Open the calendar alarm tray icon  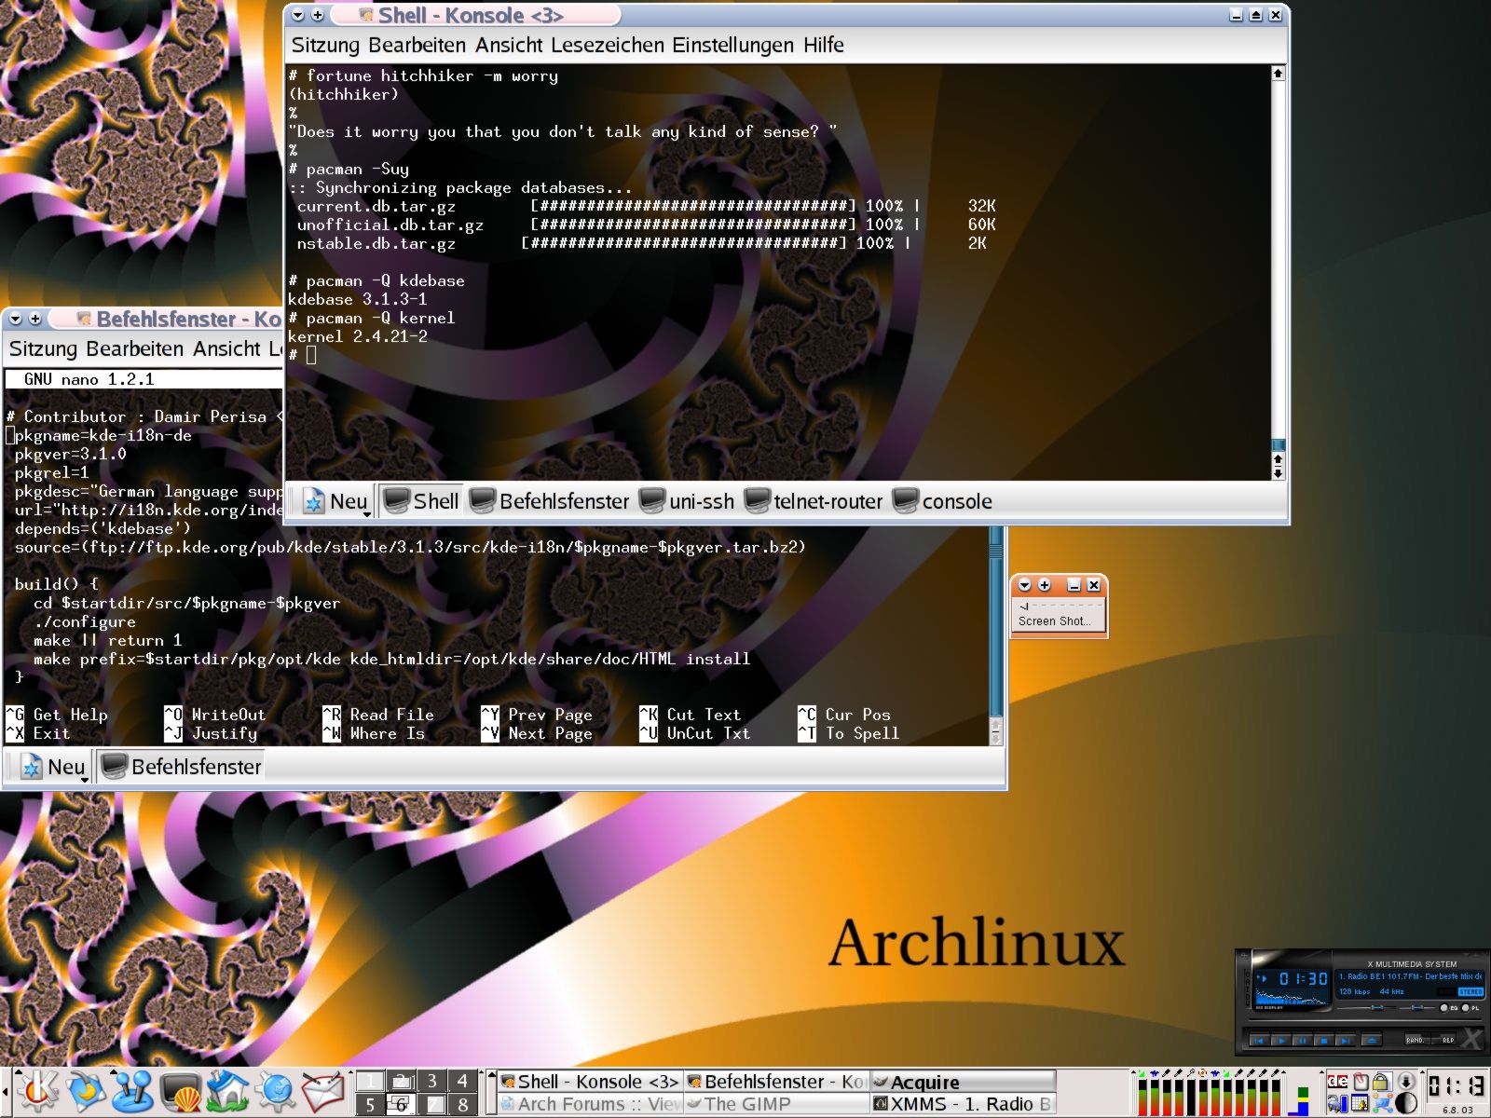pyautogui.click(x=1360, y=1104)
